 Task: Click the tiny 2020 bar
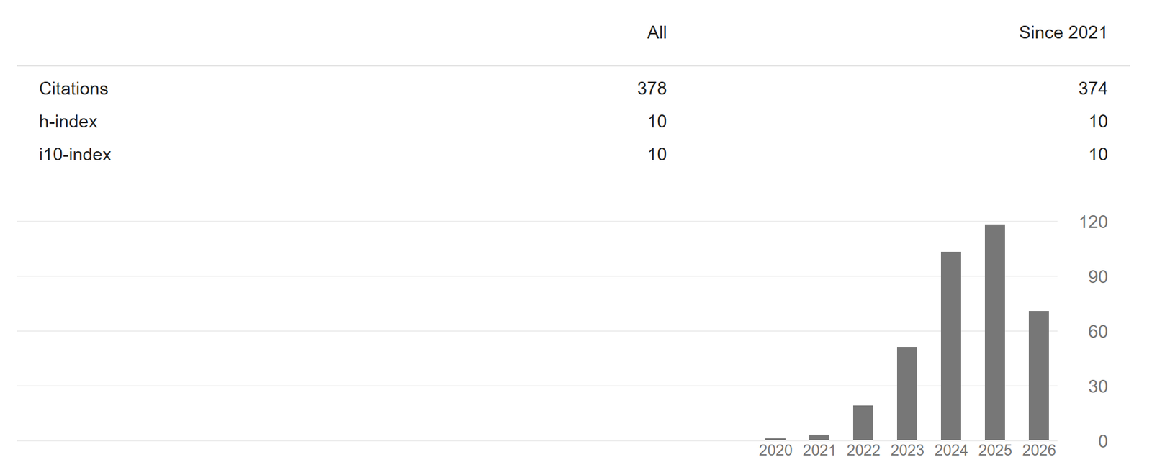[x=775, y=439]
